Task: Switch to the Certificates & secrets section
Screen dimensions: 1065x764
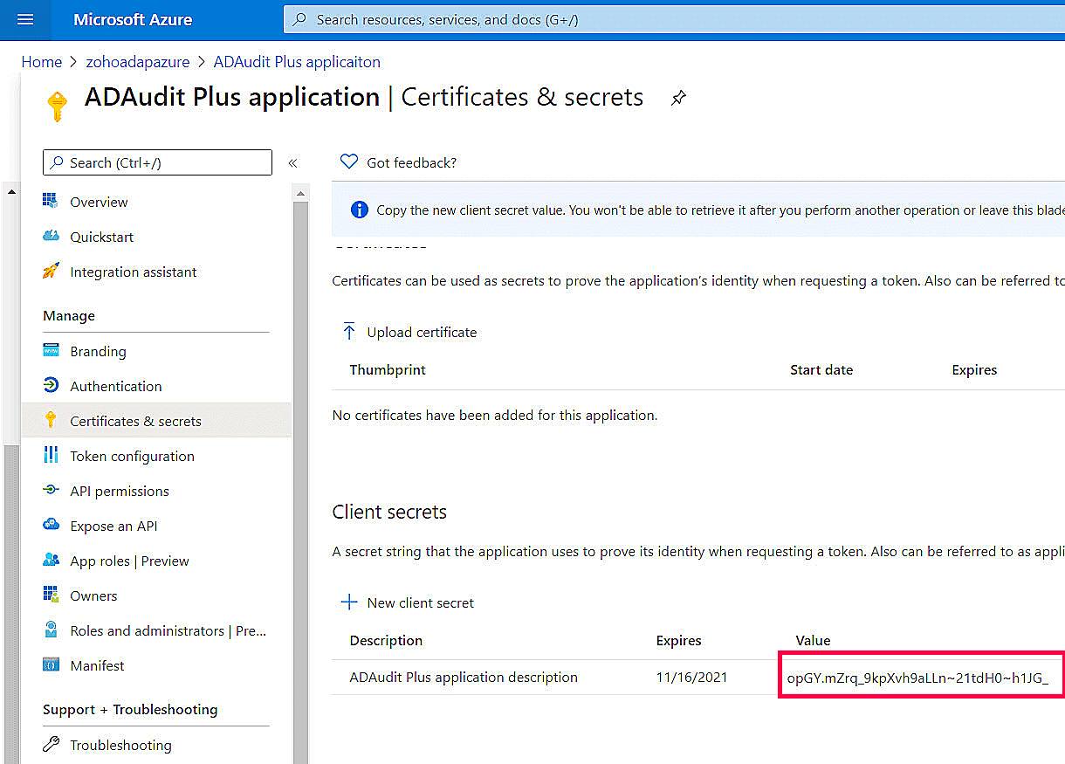Action: 137,420
